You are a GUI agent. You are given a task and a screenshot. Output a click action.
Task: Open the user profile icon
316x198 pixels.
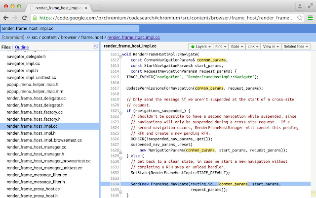(300, 6)
